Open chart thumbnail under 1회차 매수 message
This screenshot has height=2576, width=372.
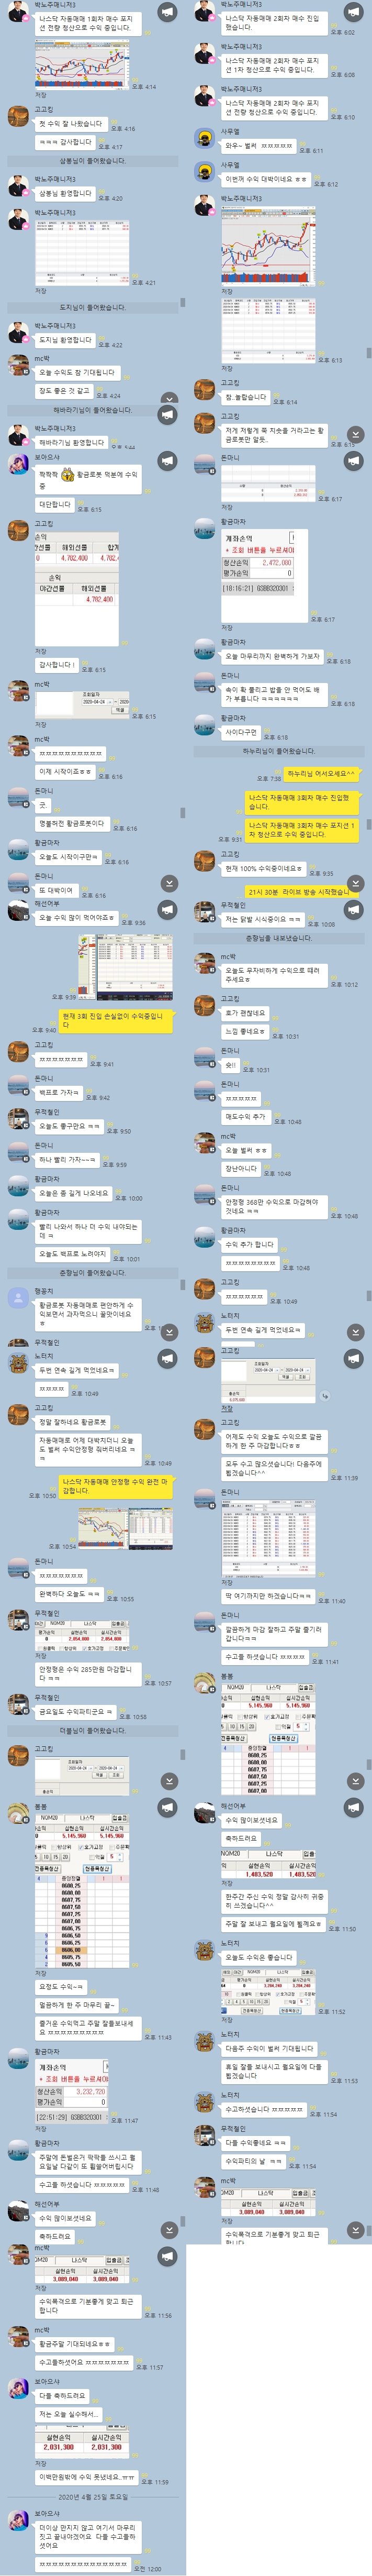pos(82,63)
